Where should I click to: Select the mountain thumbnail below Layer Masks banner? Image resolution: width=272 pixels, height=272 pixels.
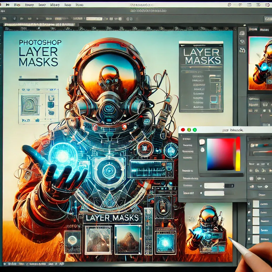128,239
